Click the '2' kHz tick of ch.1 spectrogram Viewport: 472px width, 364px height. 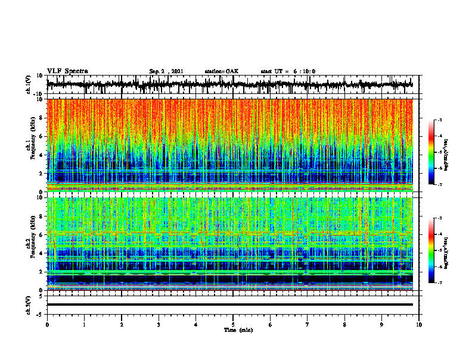tap(41, 174)
